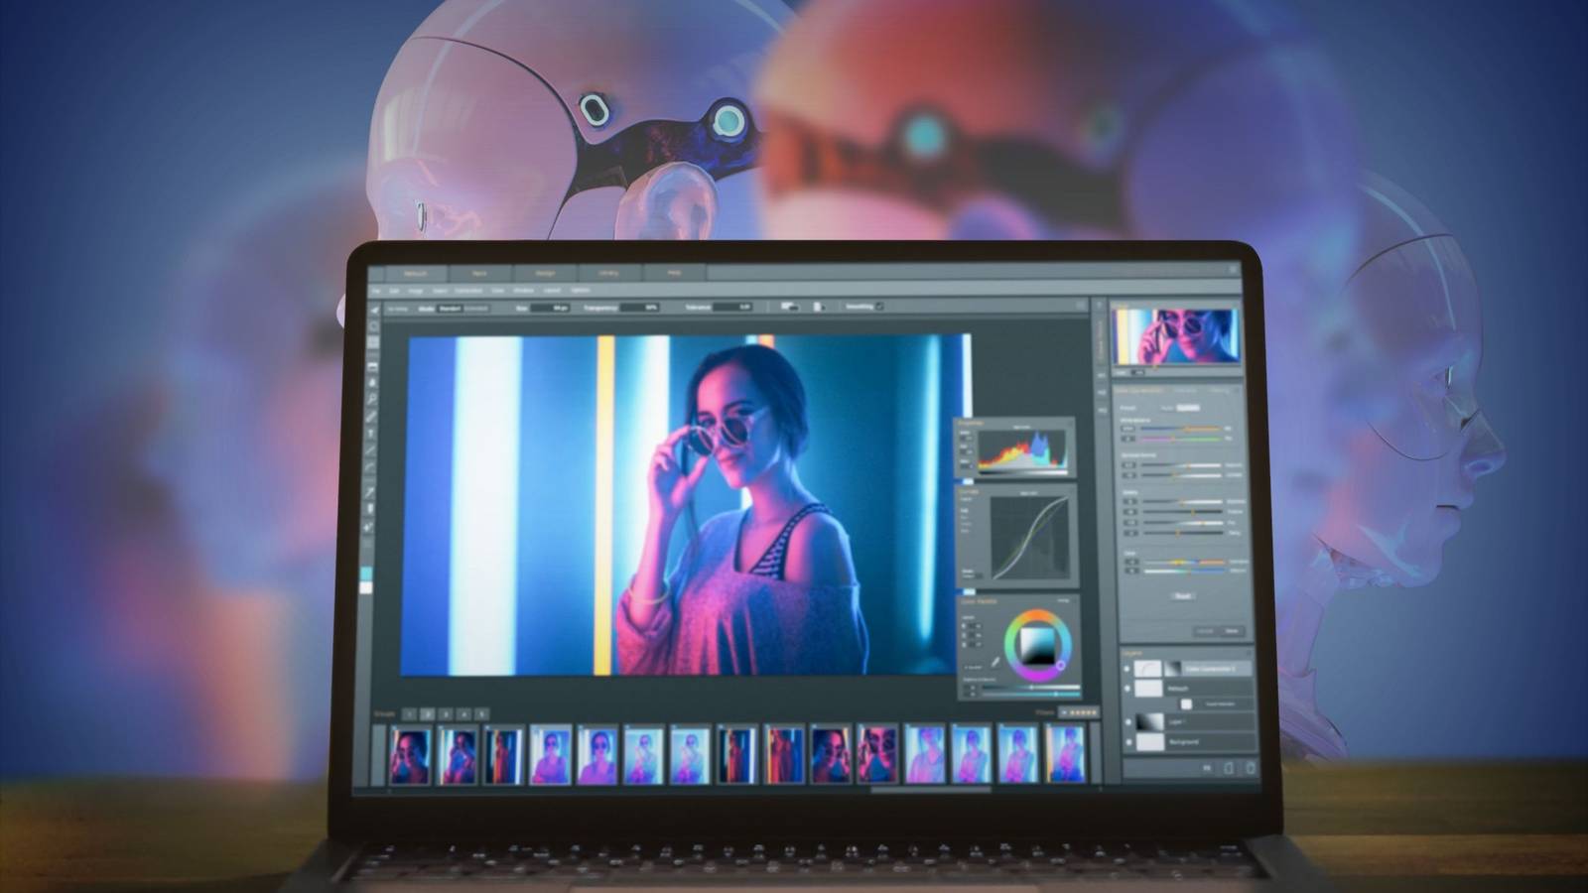
Task: Select the arrow move tool in the left toolbar
Action: [374, 310]
